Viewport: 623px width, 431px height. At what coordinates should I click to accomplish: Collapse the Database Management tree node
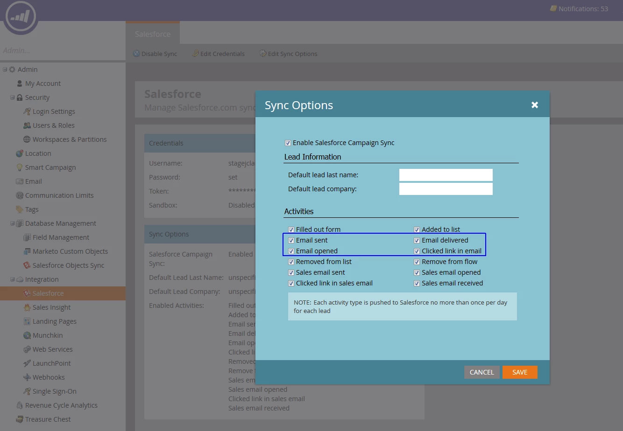tap(12, 223)
